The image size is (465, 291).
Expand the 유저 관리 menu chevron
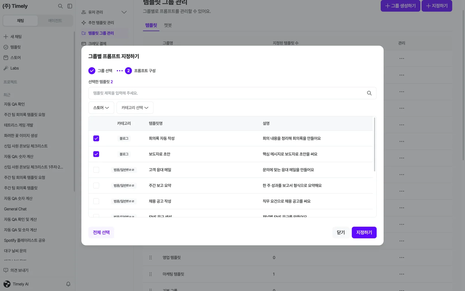tap(124, 12)
